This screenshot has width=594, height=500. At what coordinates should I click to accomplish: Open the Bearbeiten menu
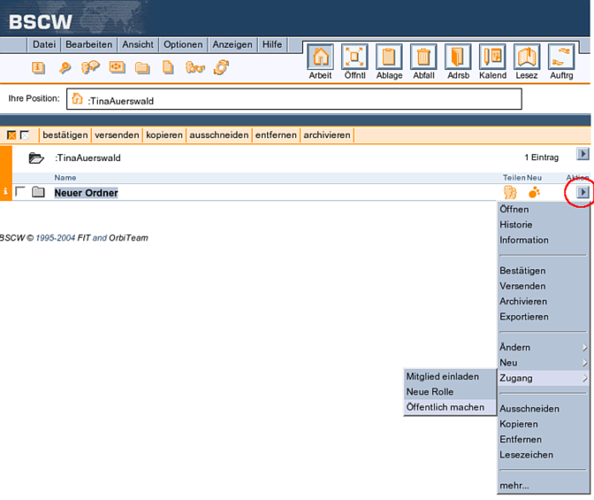(x=89, y=45)
